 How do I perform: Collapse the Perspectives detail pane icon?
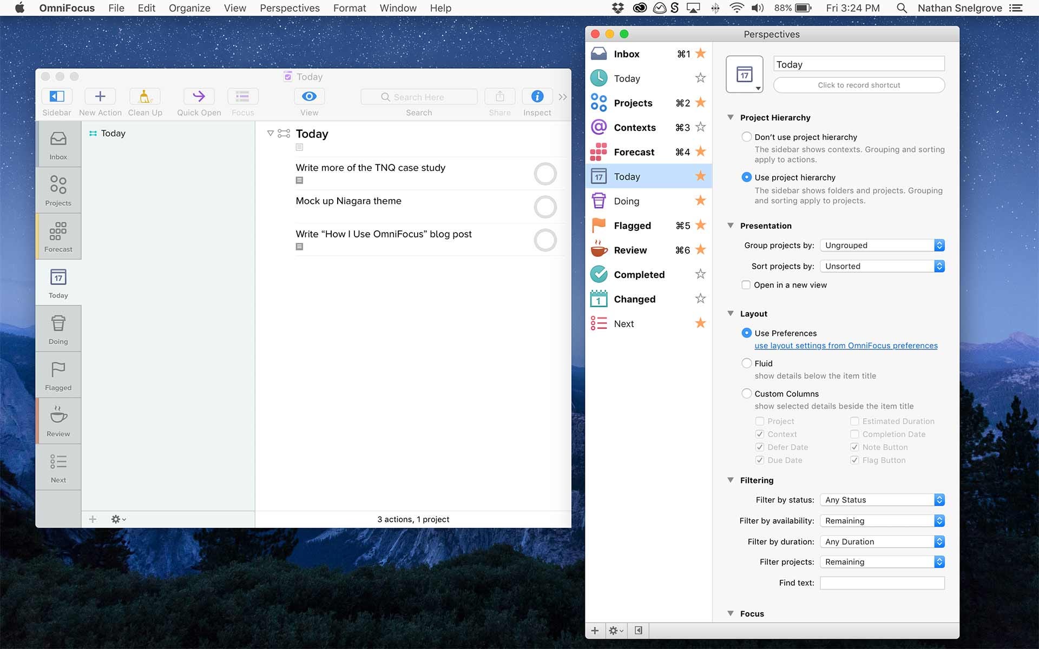coord(639,631)
